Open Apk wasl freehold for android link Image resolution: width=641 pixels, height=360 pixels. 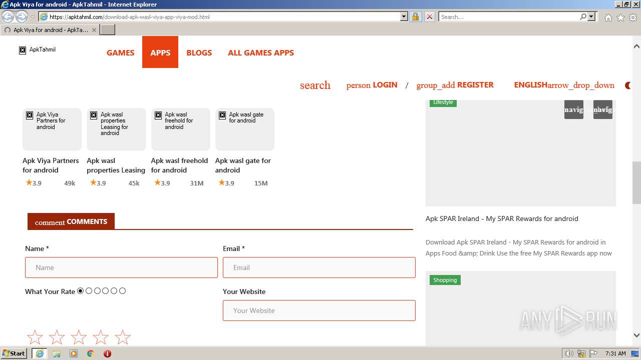179,165
